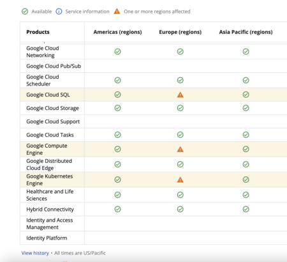Click Hybrid Connectivity Europe checkmark

(180, 209)
